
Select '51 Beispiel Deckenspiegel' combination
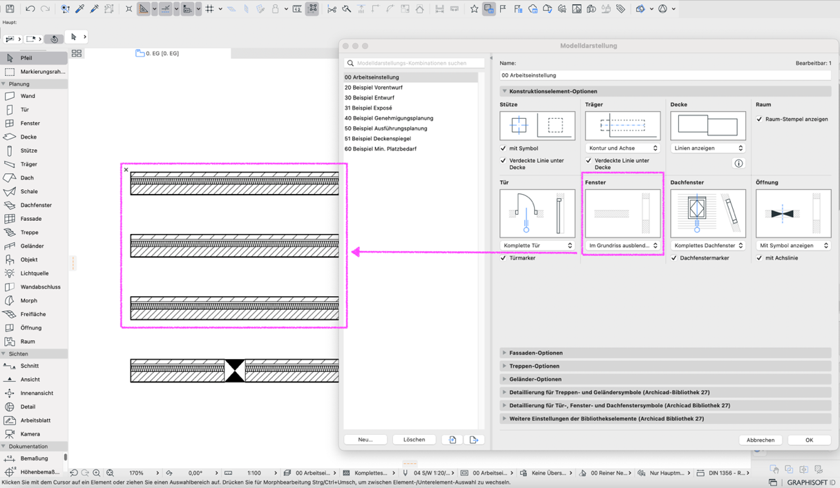(410, 139)
